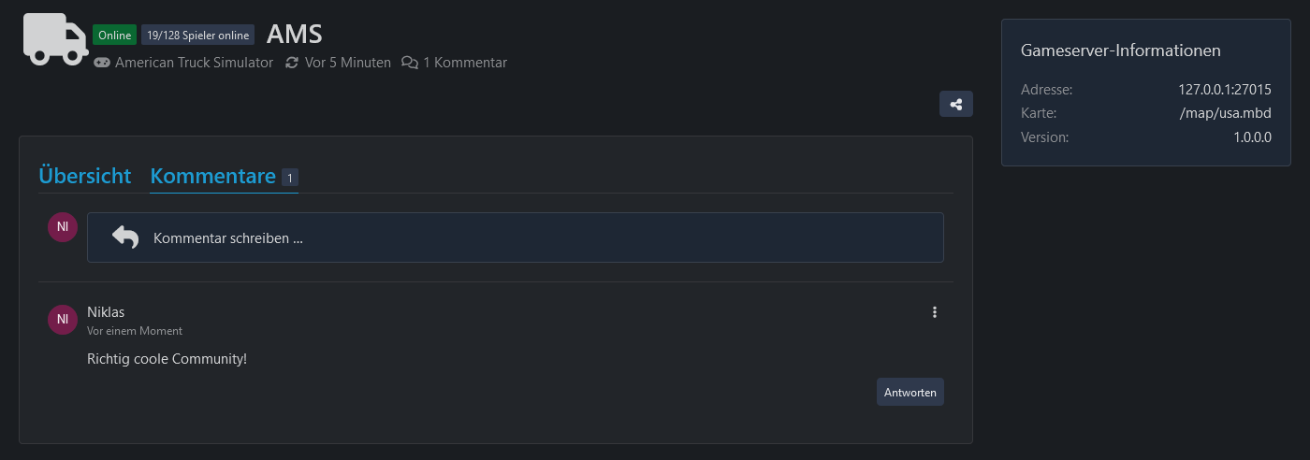The width and height of the screenshot is (1310, 460).
Task: Switch to the Übersicht tab
Action: [85, 176]
